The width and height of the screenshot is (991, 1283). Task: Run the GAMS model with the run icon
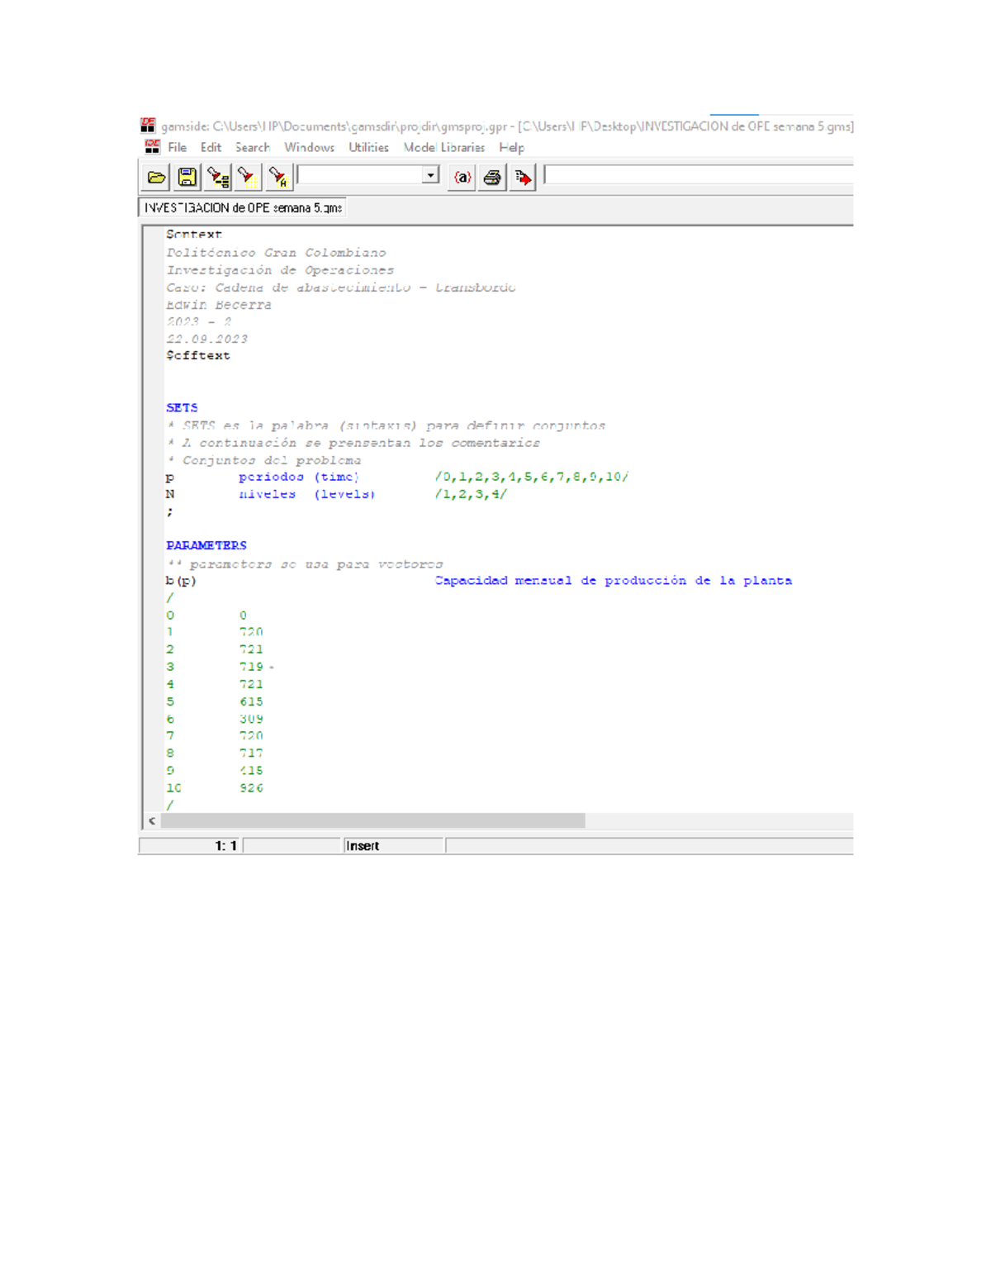coord(523,177)
